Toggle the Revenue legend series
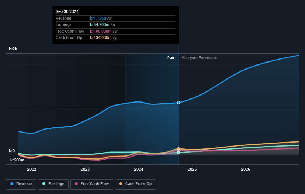Viewport: 305px width, 194px height. [x=21, y=184]
